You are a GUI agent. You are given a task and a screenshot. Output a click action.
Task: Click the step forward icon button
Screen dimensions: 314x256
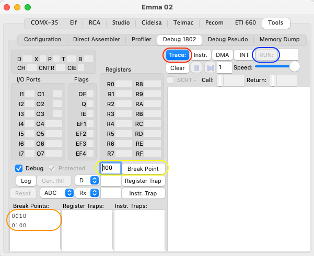[210, 68]
